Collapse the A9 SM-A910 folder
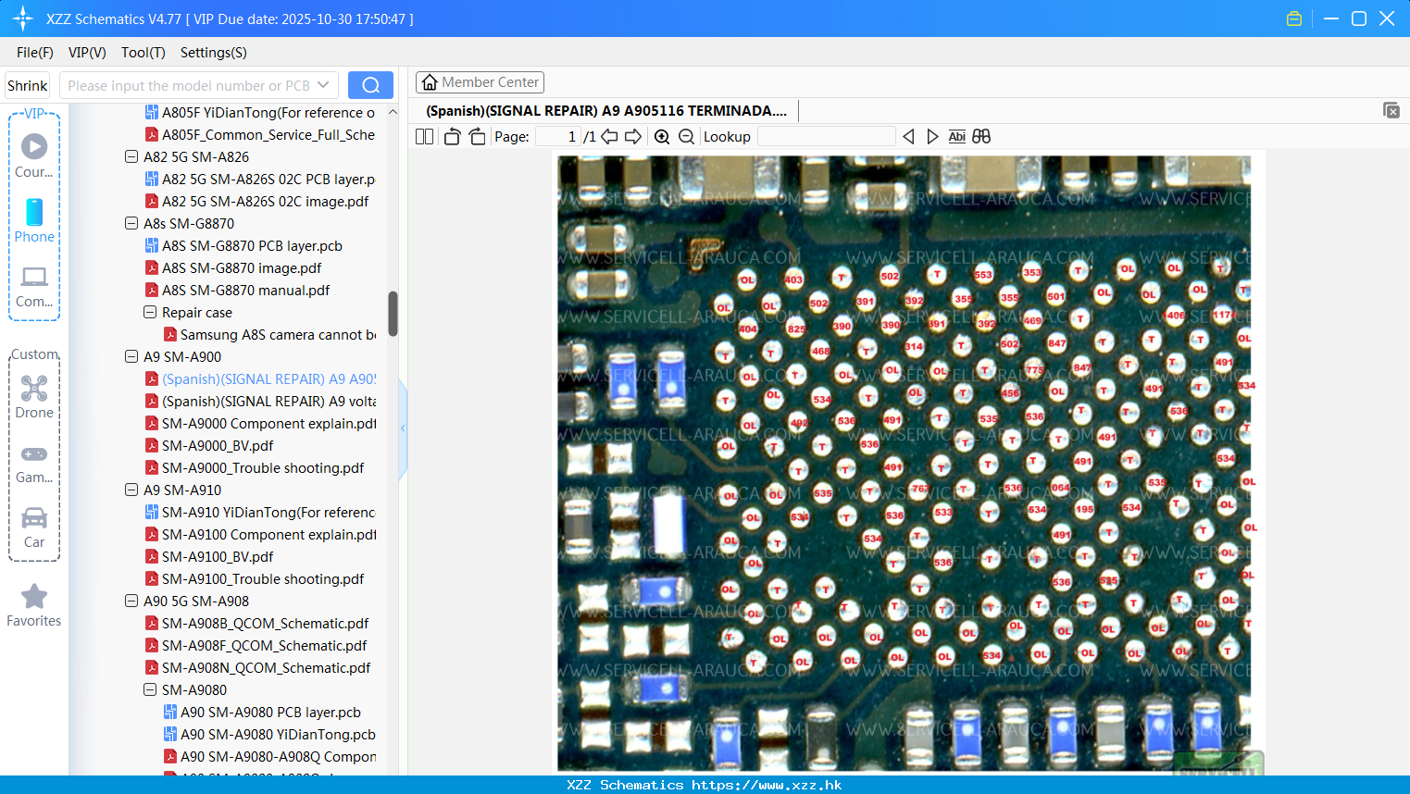Viewport: 1410px width, 794px height. 131,490
